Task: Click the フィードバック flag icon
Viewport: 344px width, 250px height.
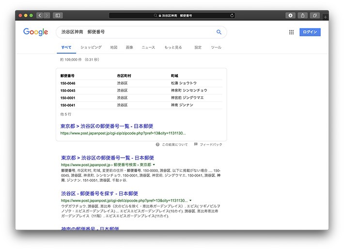Action: pyautogui.click(x=196, y=144)
